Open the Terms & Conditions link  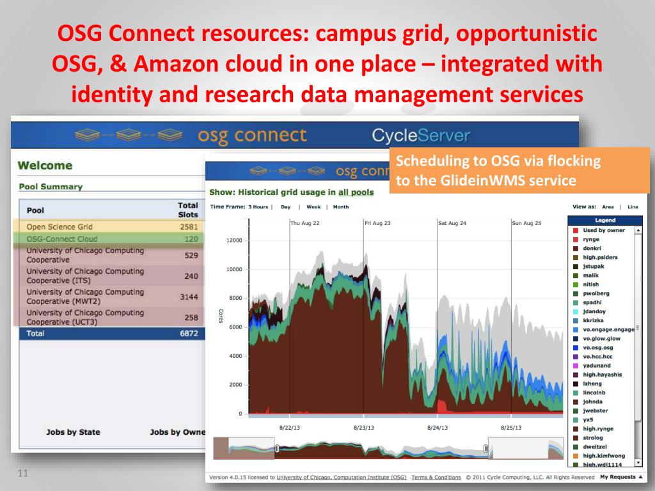click(x=436, y=477)
